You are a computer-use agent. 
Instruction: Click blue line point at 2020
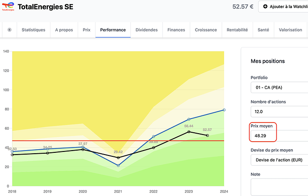click(x=83, y=147)
